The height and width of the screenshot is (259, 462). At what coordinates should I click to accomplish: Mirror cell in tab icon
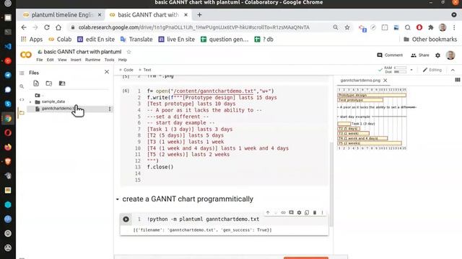[x=307, y=212]
